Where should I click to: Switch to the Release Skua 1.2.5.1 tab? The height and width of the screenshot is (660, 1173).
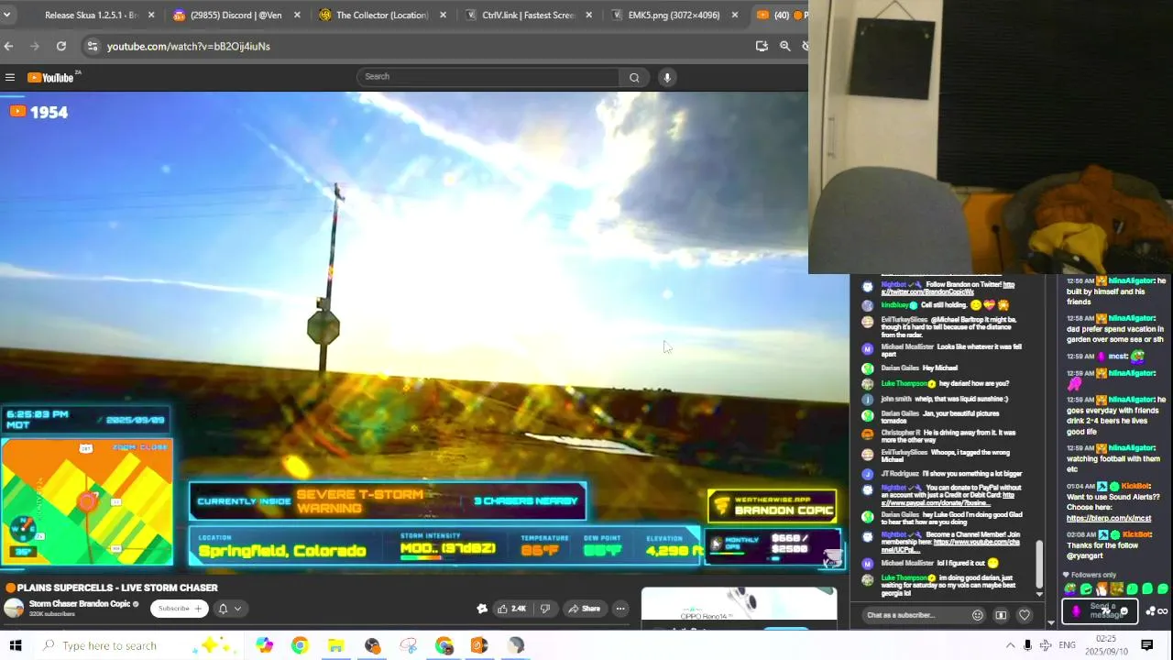(x=91, y=15)
